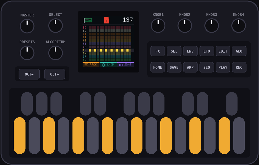Click the GLO button

click(x=239, y=51)
